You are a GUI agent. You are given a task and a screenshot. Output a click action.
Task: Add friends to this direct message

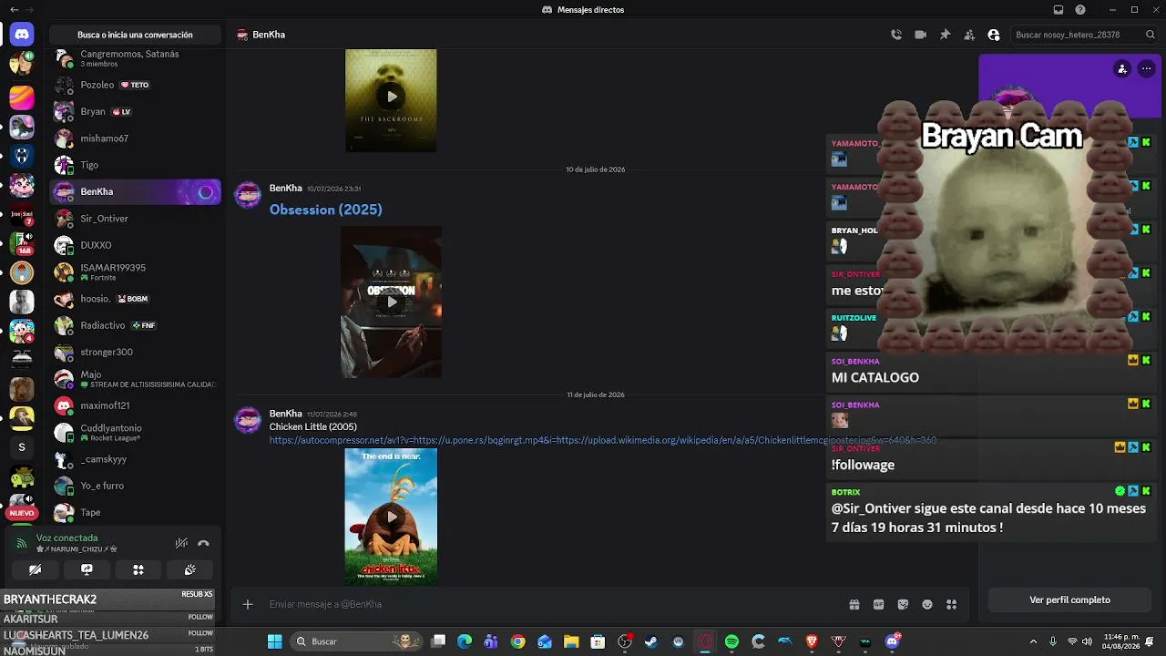[x=969, y=35]
